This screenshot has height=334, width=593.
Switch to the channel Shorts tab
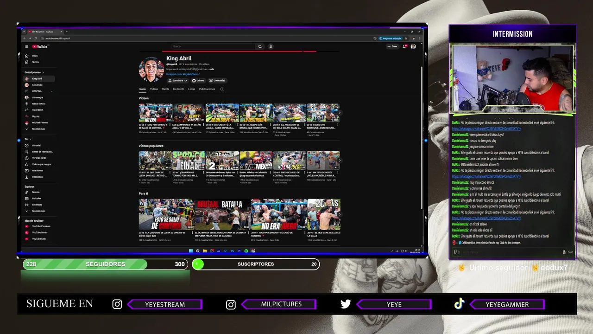click(x=165, y=89)
